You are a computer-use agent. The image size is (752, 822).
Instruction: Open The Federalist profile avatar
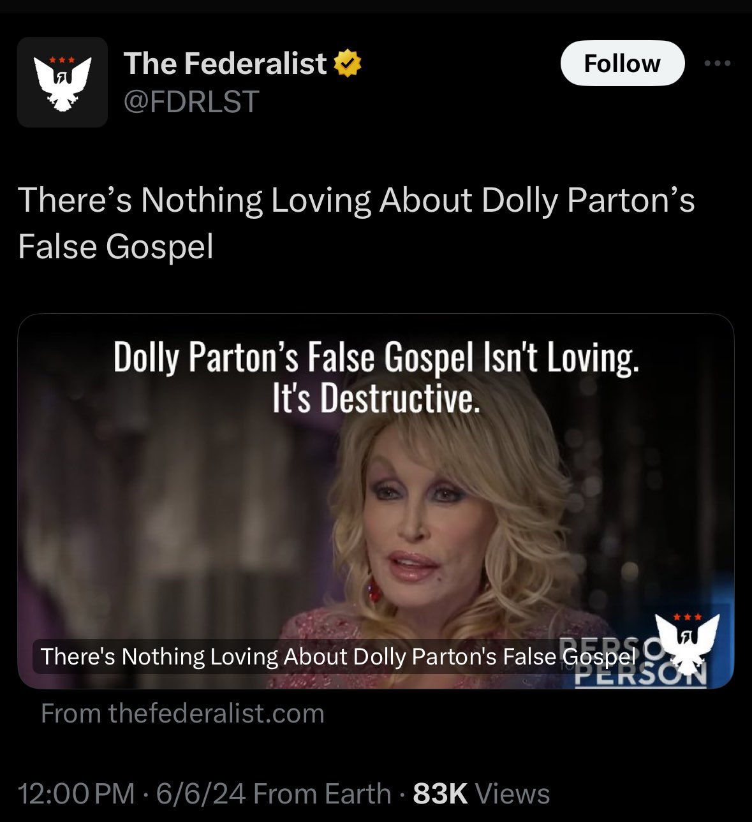tap(63, 82)
